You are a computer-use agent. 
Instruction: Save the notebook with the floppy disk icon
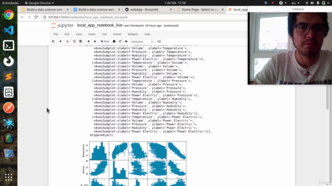pyautogui.click(x=53, y=41)
